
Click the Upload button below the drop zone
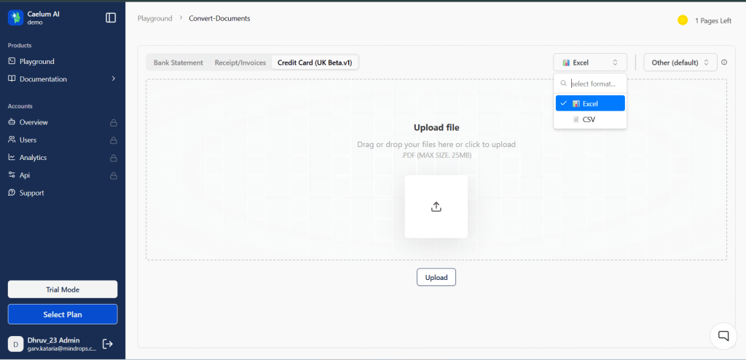pos(436,277)
